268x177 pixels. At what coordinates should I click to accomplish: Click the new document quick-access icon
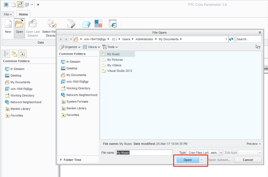pos(14,5)
